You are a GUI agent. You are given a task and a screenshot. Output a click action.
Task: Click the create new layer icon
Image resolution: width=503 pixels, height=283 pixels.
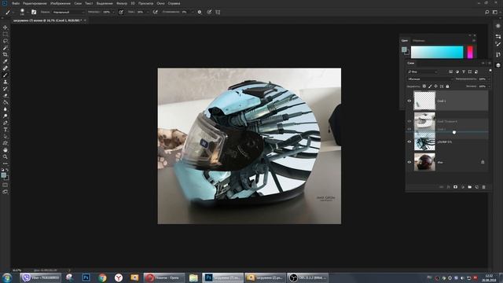click(477, 187)
